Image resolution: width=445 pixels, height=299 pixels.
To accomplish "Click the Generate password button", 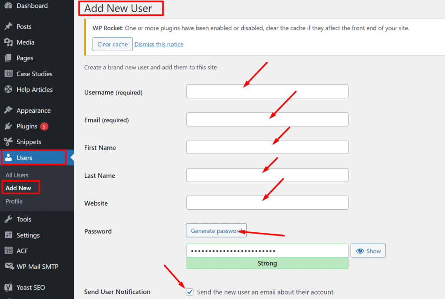I will (x=216, y=230).
